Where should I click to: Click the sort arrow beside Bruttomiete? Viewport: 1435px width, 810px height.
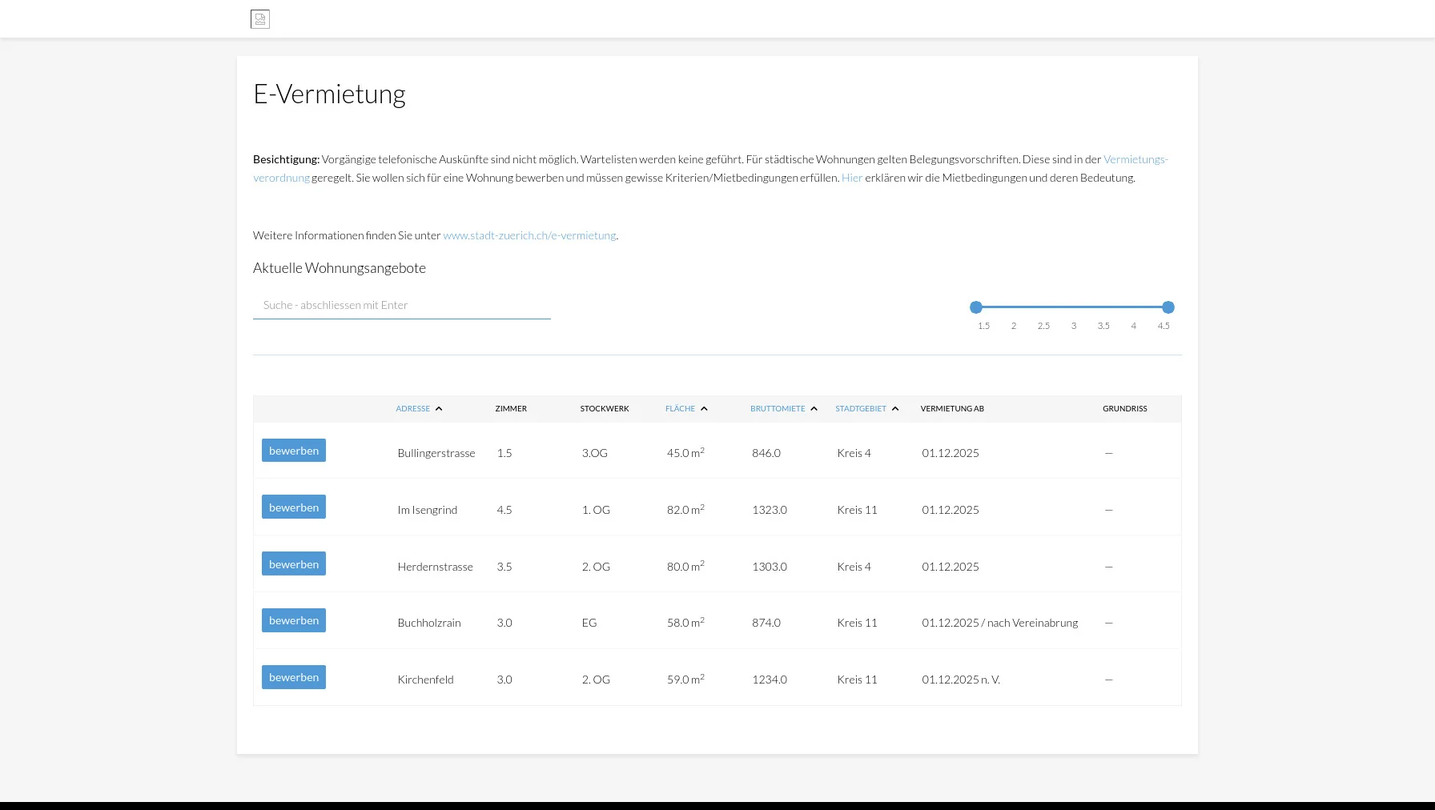click(x=814, y=409)
